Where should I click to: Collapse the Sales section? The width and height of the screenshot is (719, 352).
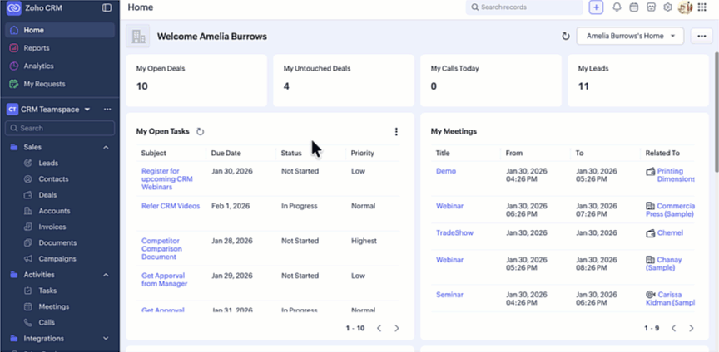[x=106, y=147]
